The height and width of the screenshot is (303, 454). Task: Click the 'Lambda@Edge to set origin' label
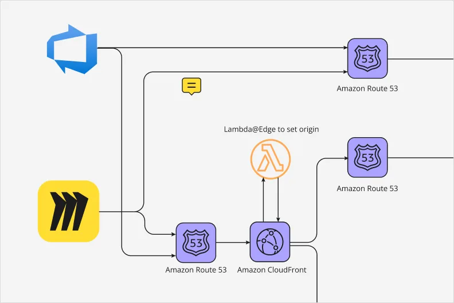[x=271, y=129]
